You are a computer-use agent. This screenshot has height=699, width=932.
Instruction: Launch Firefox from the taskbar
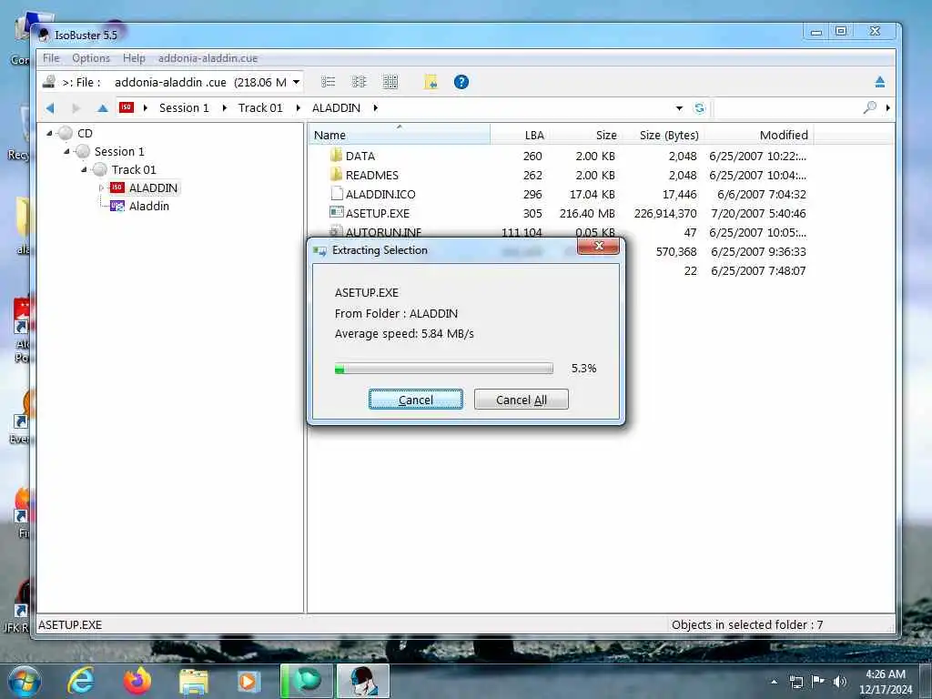(137, 681)
